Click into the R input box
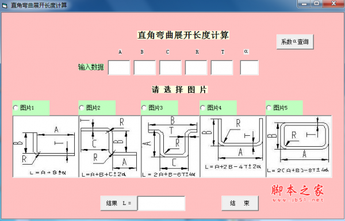 click(x=196, y=67)
